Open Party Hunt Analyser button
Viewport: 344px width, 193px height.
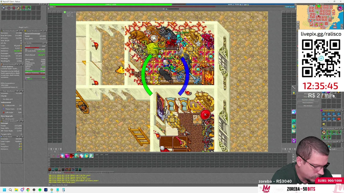point(308,100)
